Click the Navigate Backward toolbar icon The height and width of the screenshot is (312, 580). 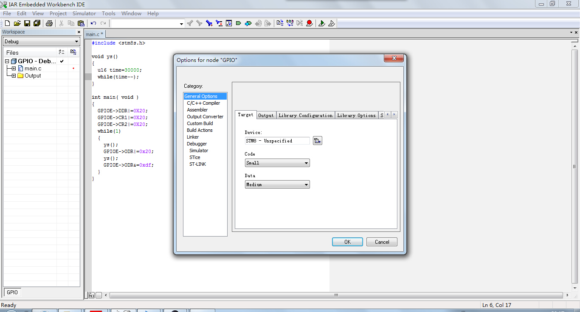click(258, 23)
